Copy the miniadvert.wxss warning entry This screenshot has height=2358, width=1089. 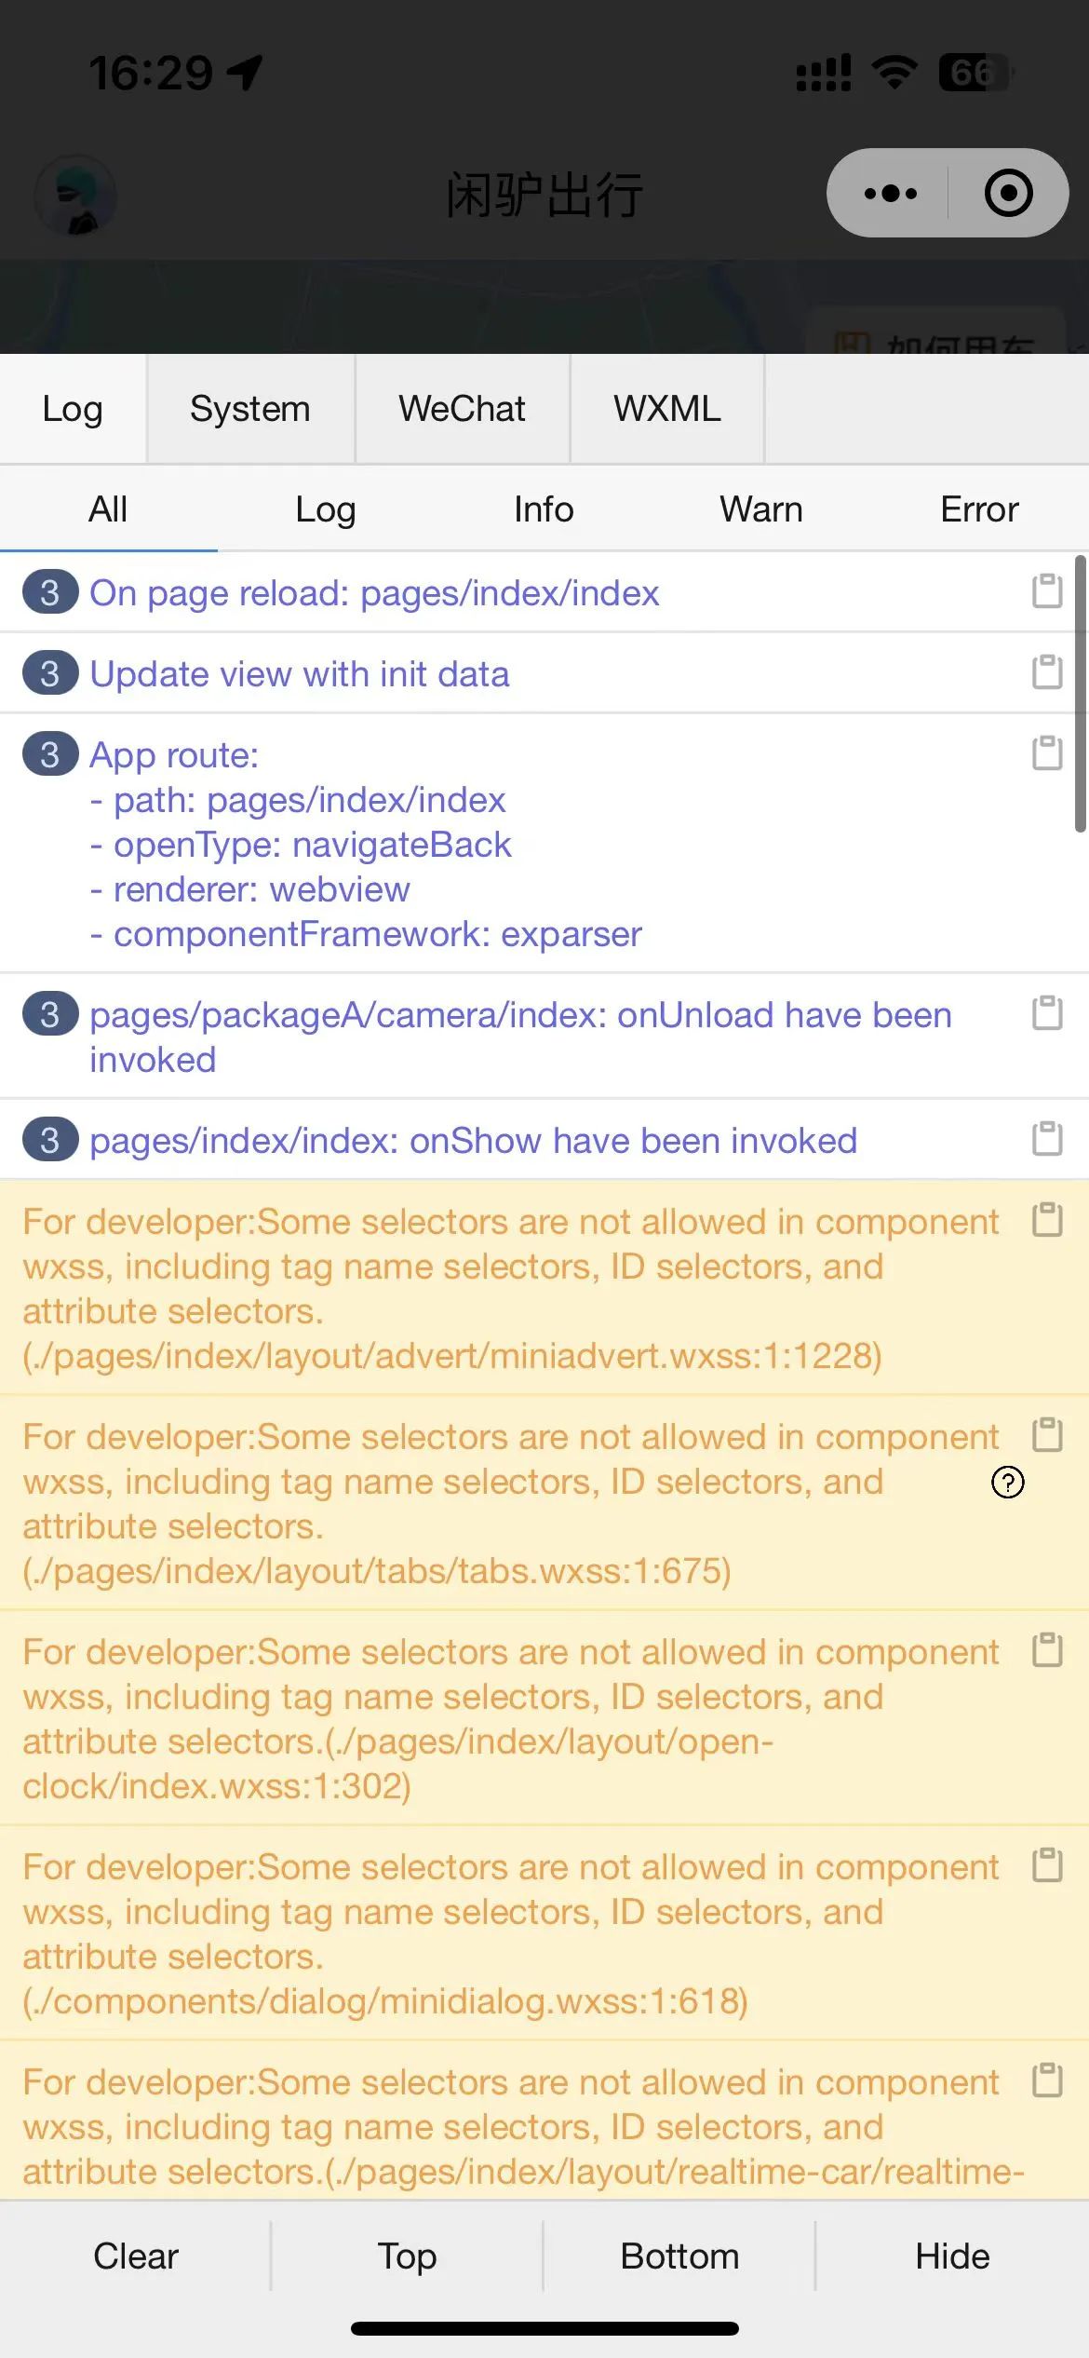1047,1220
